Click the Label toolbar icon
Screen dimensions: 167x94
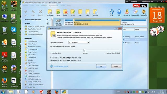87,13
